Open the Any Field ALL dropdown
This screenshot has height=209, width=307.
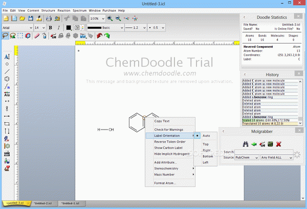(x=277, y=157)
